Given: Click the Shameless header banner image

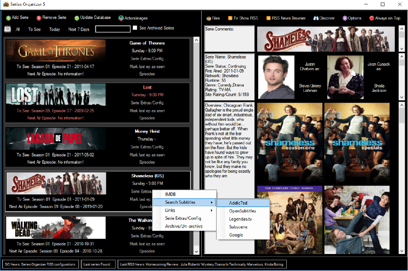Looking at the screenshot, I should [x=326, y=39].
